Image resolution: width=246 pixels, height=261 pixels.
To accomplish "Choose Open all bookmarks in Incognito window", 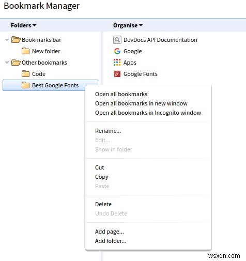I will coord(148,113).
